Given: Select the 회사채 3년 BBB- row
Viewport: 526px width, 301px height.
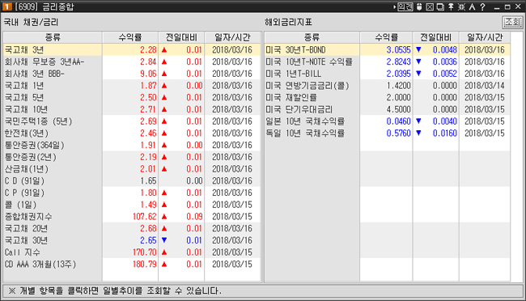Looking at the screenshot, I should point(132,74).
